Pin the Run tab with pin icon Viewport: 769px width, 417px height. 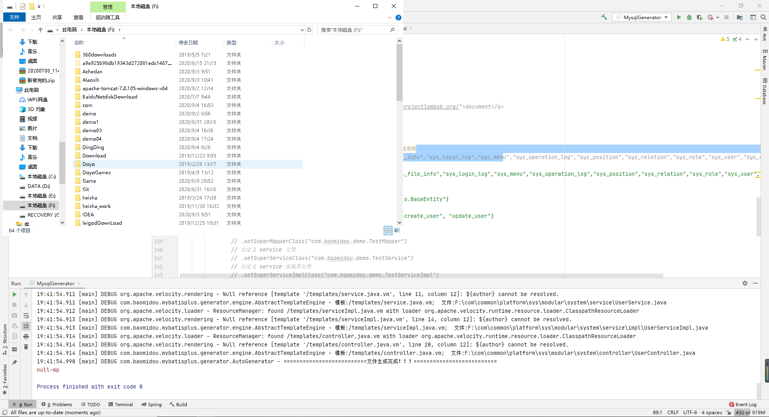tap(14, 362)
